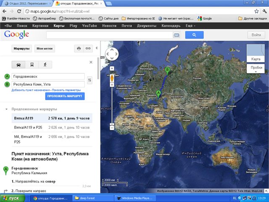Get link to this map
The height and width of the screenshot is (202, 269).
pos(88,48)
